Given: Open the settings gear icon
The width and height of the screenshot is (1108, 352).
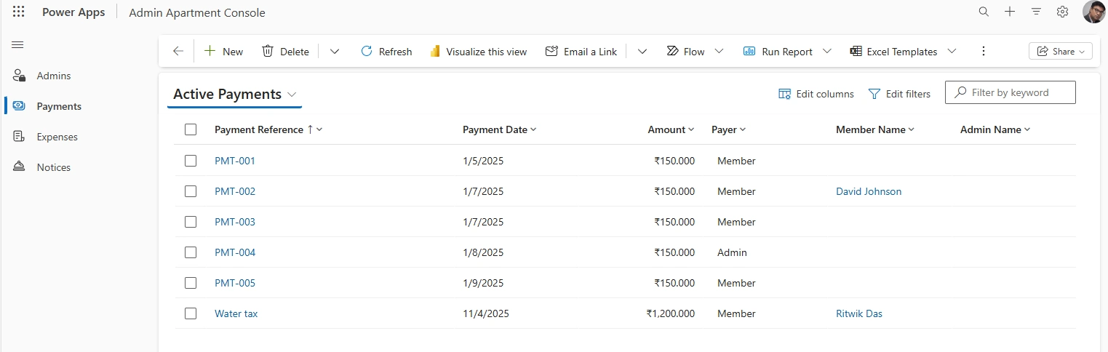Looking at the screenshot, I should (x=1062, y=12).
